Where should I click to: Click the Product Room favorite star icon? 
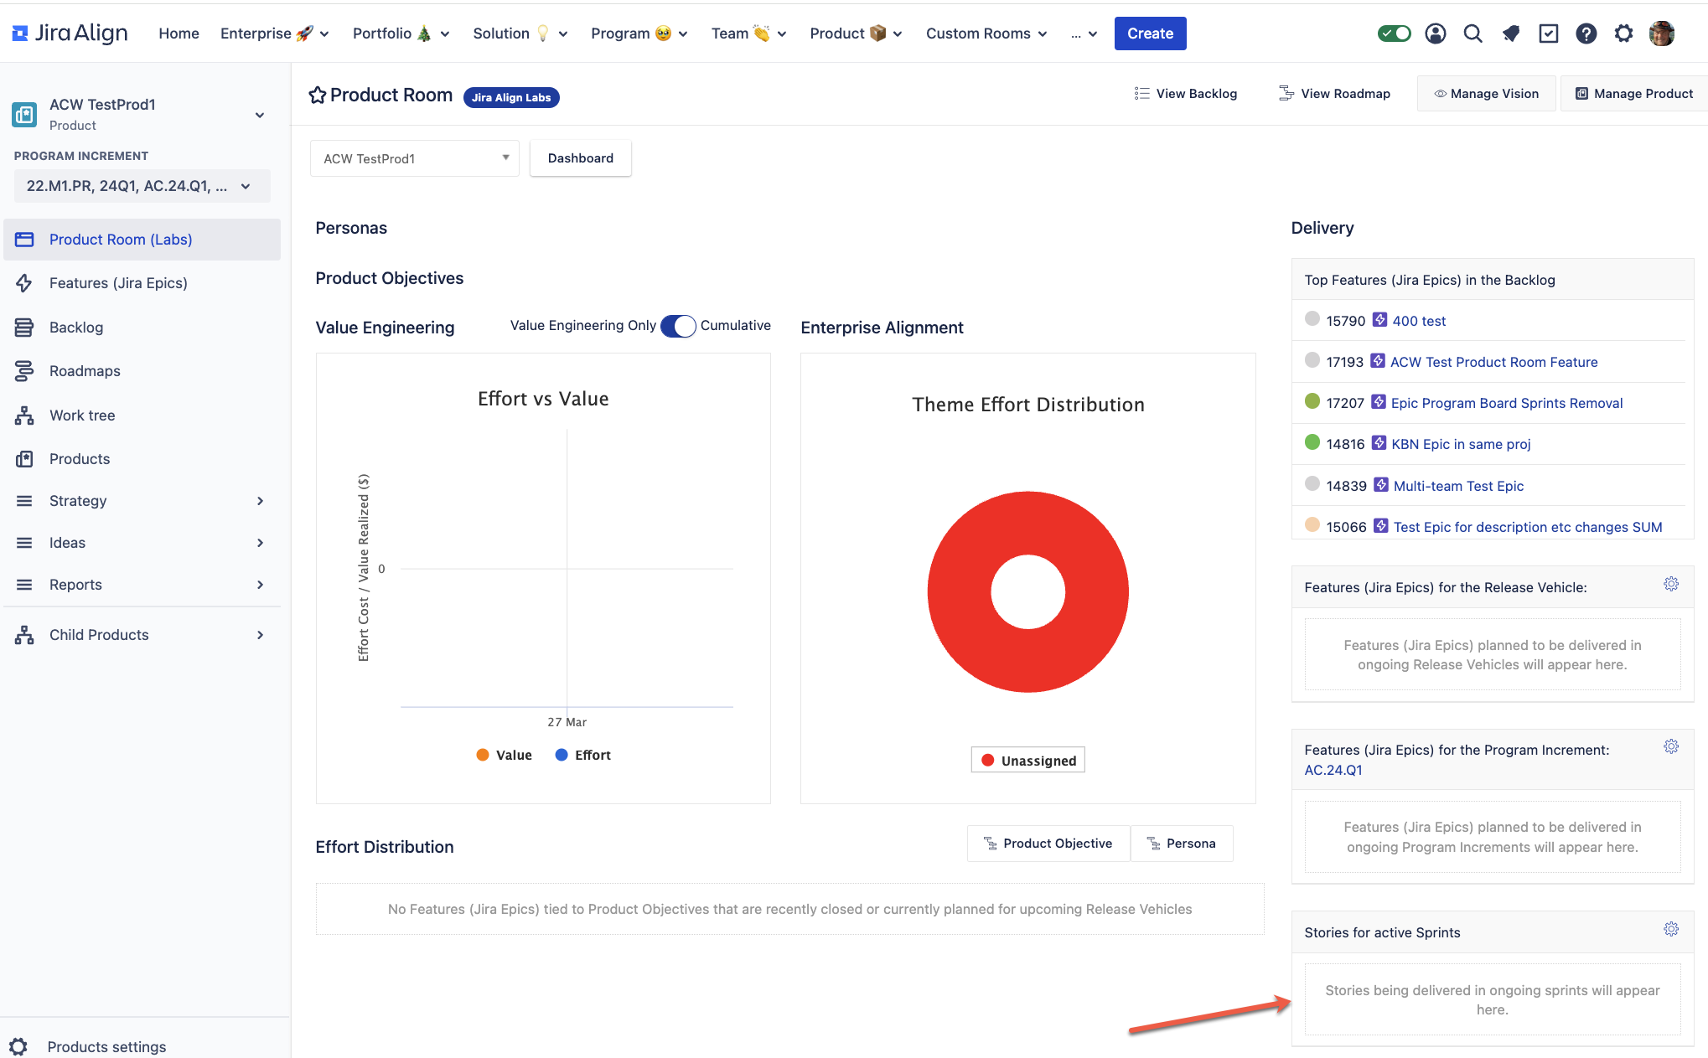point(318,95)
